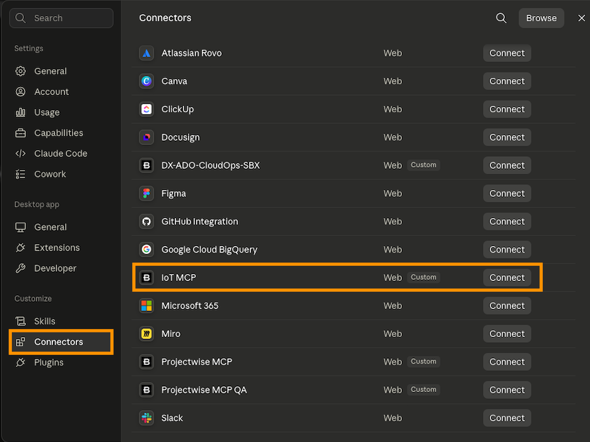The height and width of the screenshot is (442, 590).
Task: Click the Slack logo icon
Action: 146,418
